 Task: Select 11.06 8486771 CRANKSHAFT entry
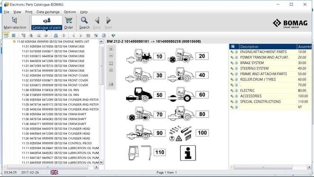[54, 124]
